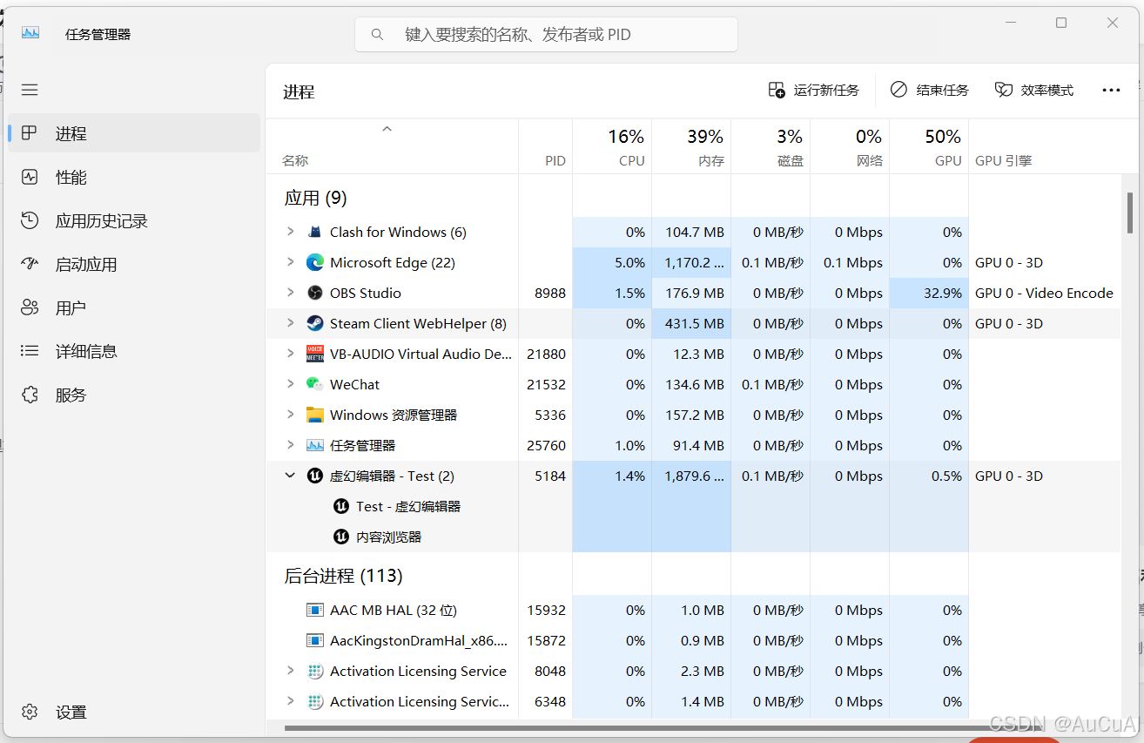Click the VB-AUDIO Virtual Audio Device icon
Screen dimensions: 1144x743
click(315, 354)
